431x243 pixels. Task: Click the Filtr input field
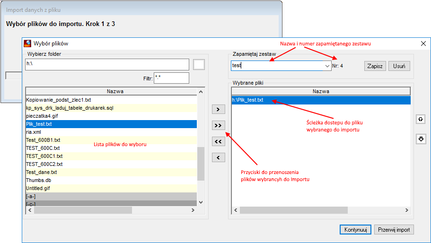coord(172,78)
